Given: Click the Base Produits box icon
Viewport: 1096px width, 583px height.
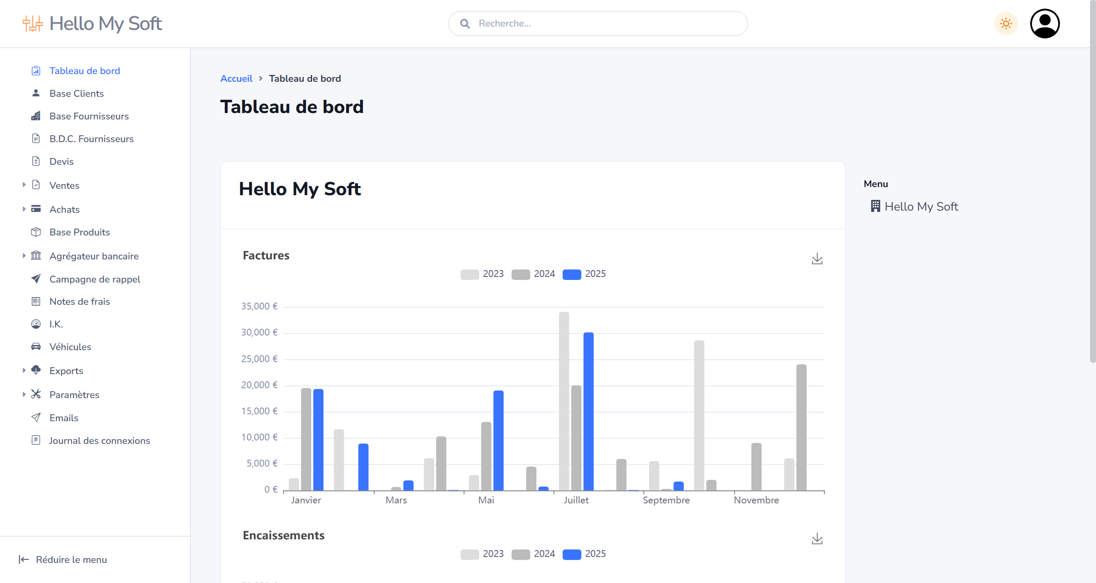Looking at the screenshot, I should tap(36, 232).
